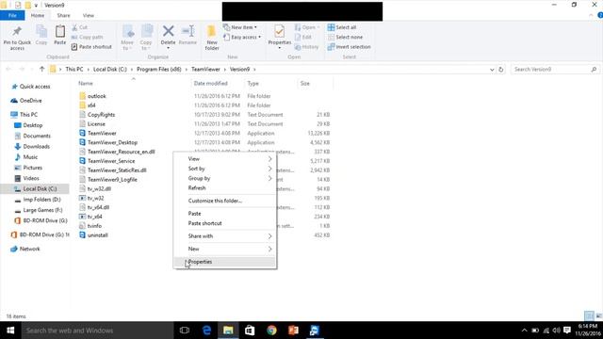This screenshot has height=339, width=603.
Task: Sort by the Name column header
Action: pyautogui.click(x=86, y=84)
